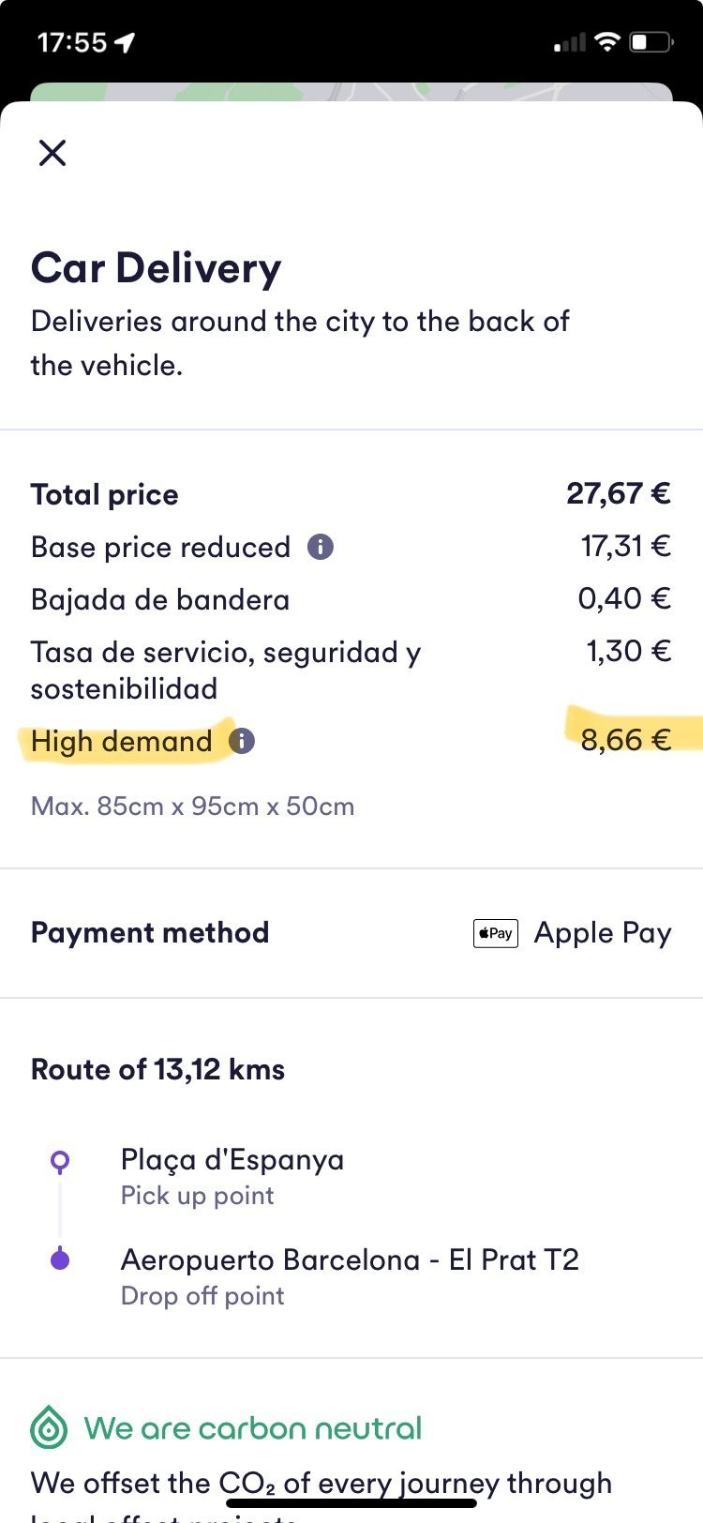Select the drop off point purple dot
Viewport: 703px width, 1523px height.
(60, 1259)
